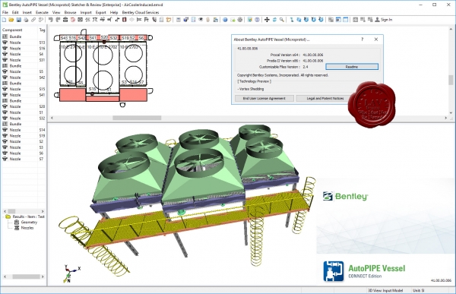Select the magnifier zoom tool
Screen dimensions: 456x294
point(282,20)
